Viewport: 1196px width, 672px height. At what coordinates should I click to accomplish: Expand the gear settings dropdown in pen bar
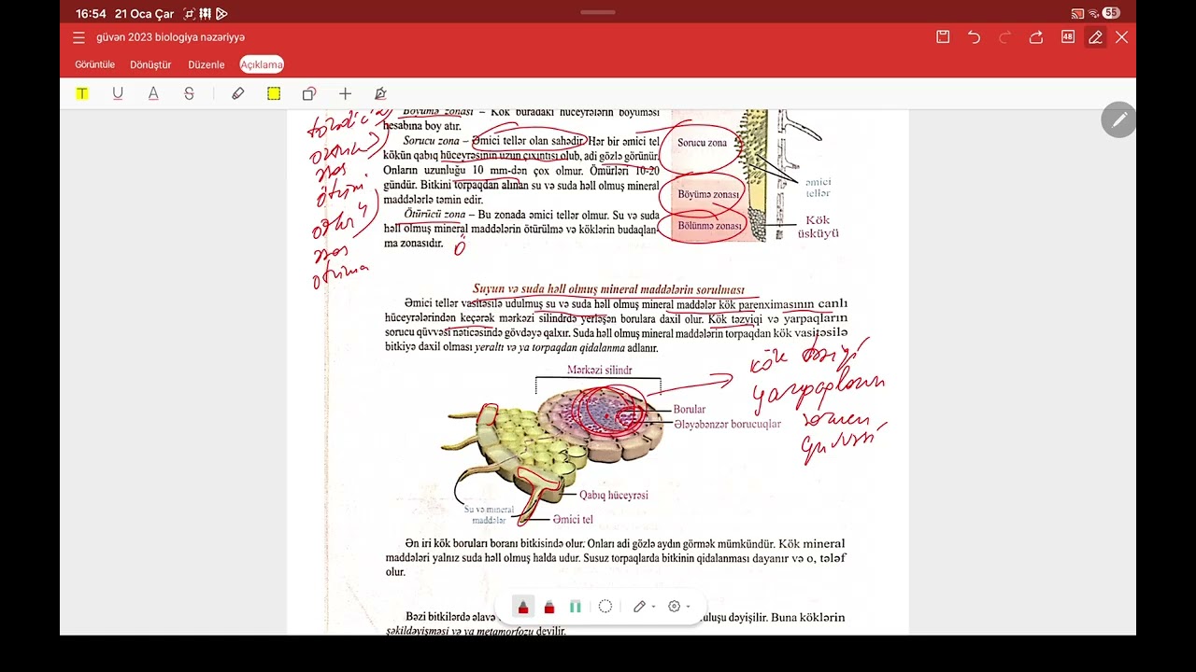pos(689,607)
